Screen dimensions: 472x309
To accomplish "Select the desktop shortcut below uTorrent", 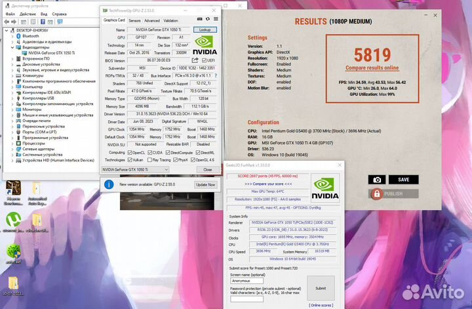I will (13, 255).
